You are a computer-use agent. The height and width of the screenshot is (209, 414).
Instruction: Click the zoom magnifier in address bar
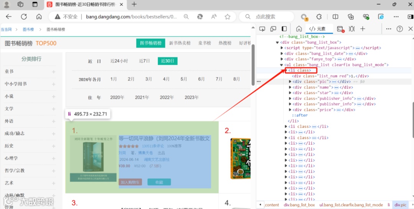tap(186, 16)
